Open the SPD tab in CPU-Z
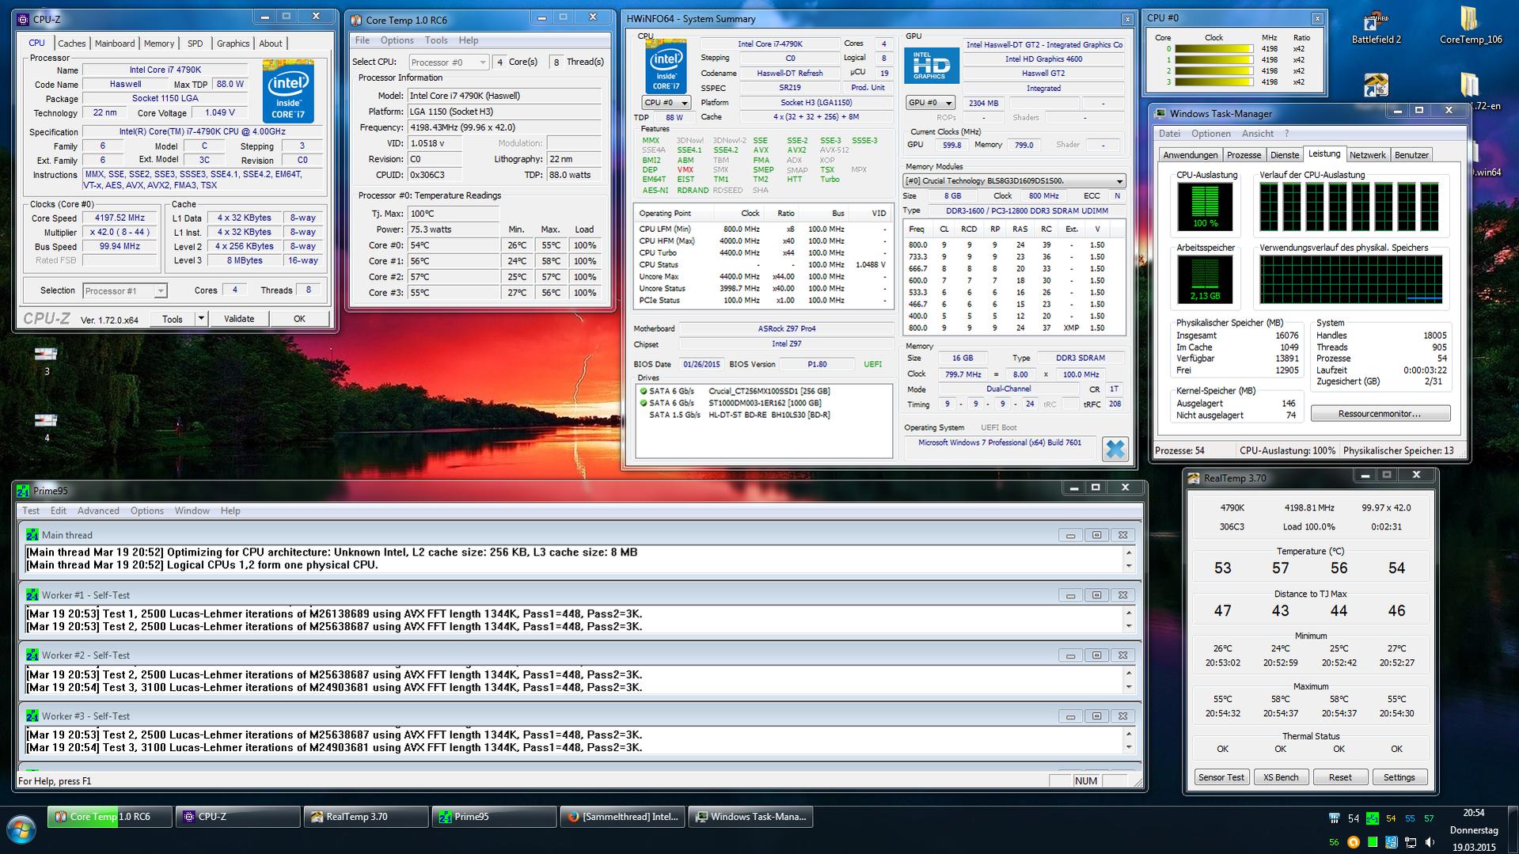This screenshot has width=1519, height=854. click(x=195, y=44)
